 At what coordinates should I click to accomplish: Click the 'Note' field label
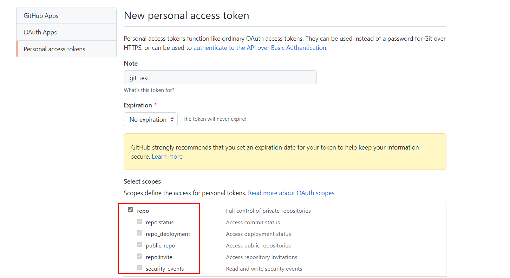[x=131, y=64]
